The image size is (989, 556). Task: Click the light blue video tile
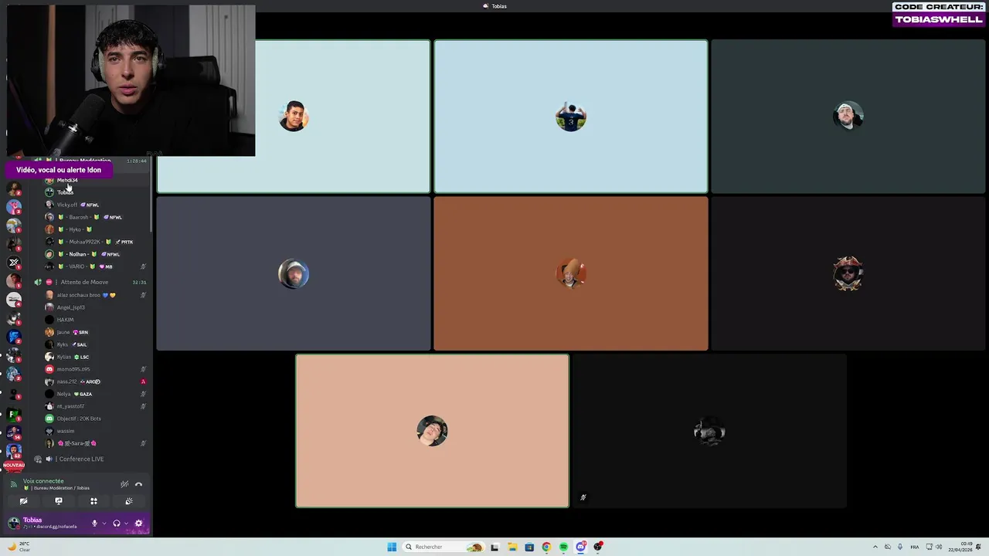click(570, 116)
